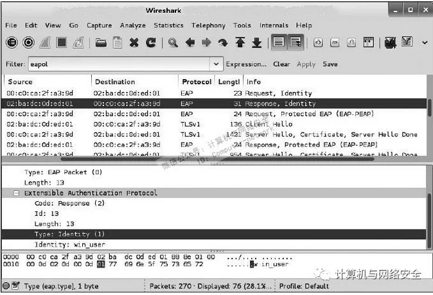Click highlighted hex byte 01

[x=101, y=264]
